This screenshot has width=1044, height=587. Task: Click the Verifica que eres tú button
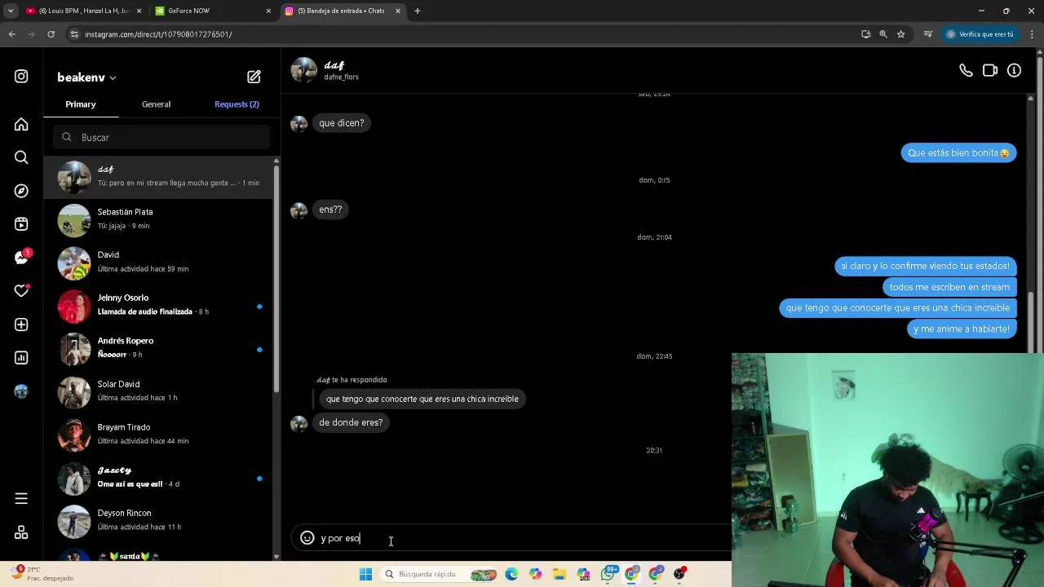coord(980,34)
